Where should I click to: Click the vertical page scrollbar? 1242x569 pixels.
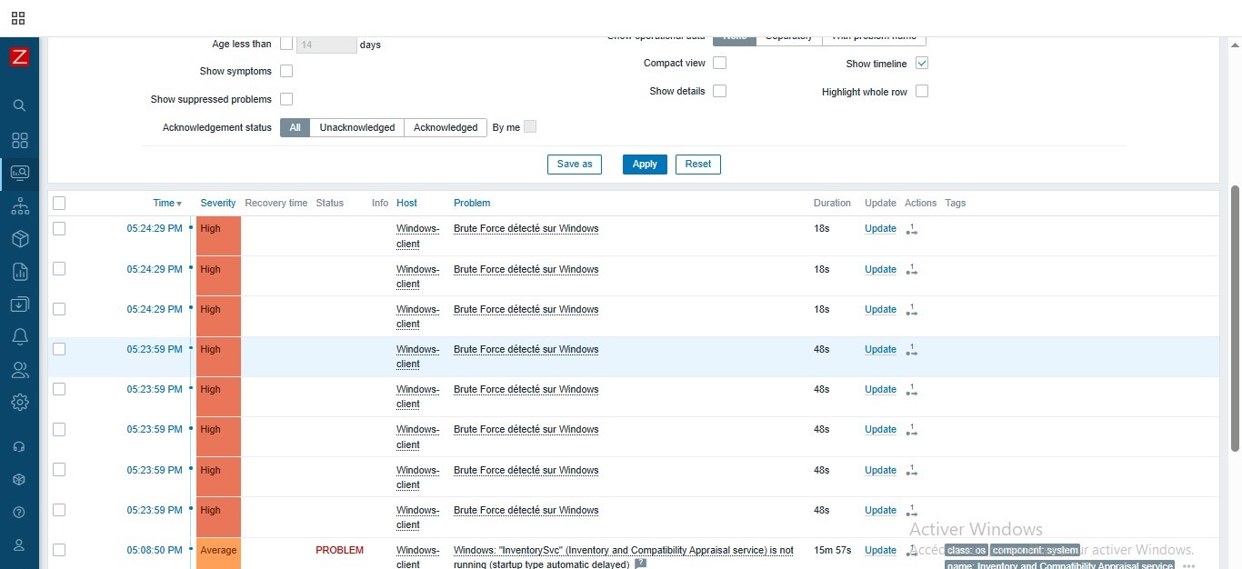point(1235,318)
